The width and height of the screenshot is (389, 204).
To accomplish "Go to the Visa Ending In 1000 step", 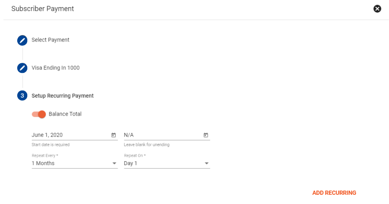I will (55, 68).
